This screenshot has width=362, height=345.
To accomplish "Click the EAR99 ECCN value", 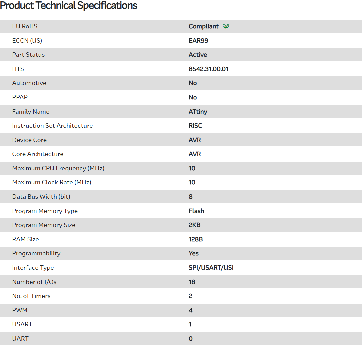I will (198, 41).
